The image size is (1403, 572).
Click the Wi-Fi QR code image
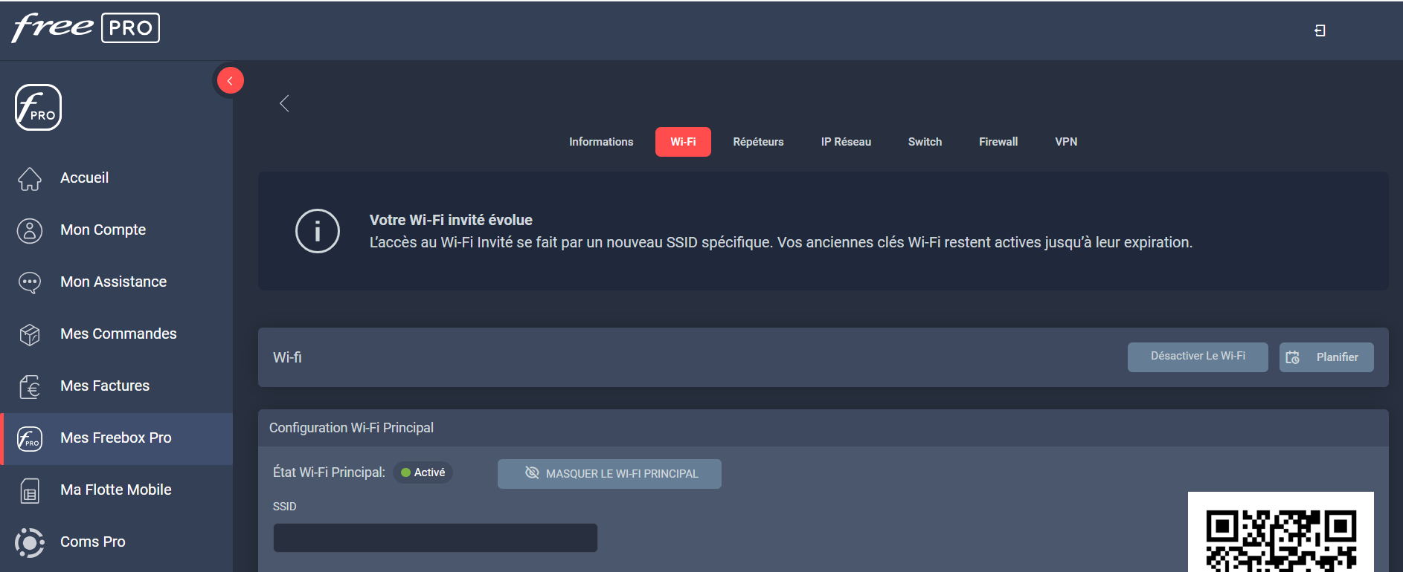click(x=1281, y=532)
